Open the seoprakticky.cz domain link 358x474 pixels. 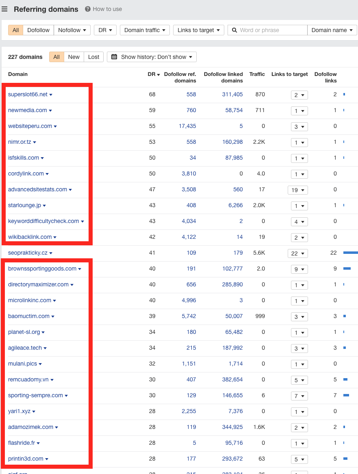pyautogui.click(x=28, y=253)
